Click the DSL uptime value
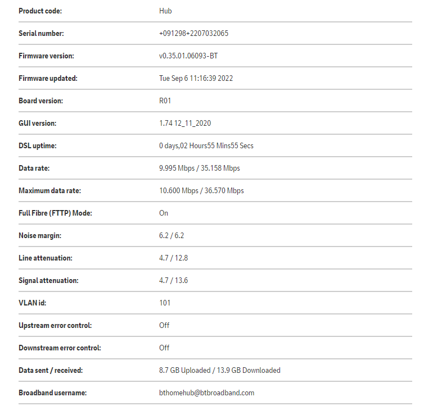Screen dimensions: 424x406 pos(206,146)
